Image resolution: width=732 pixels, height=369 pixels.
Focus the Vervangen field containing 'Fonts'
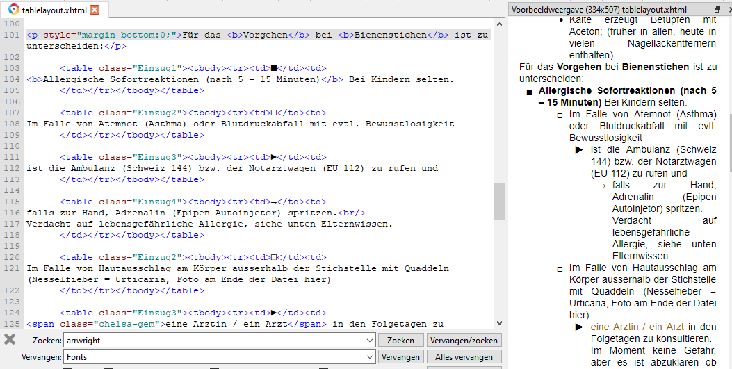coord(219,357)
